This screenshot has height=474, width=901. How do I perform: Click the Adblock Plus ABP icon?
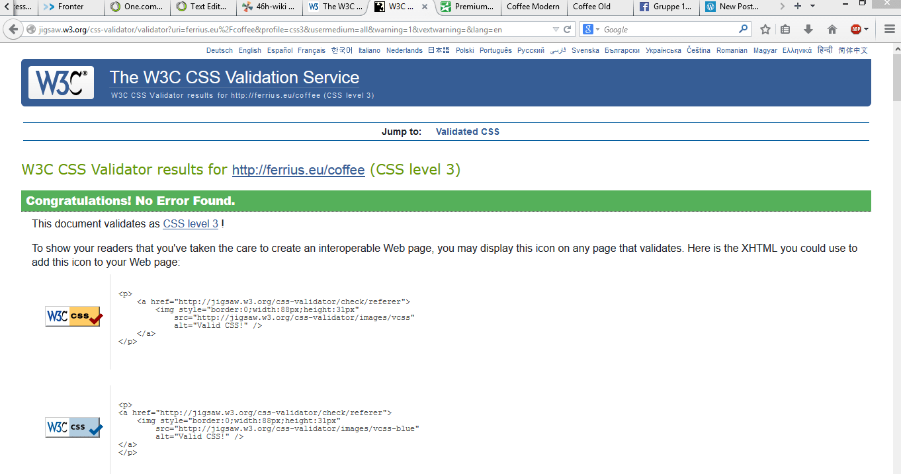pos(856,30)
